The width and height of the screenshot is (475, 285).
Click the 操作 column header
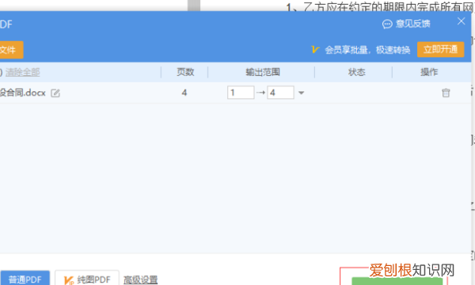point(429,72)
